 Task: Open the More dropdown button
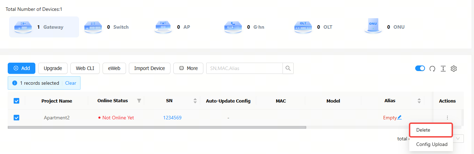coord(188,68)
